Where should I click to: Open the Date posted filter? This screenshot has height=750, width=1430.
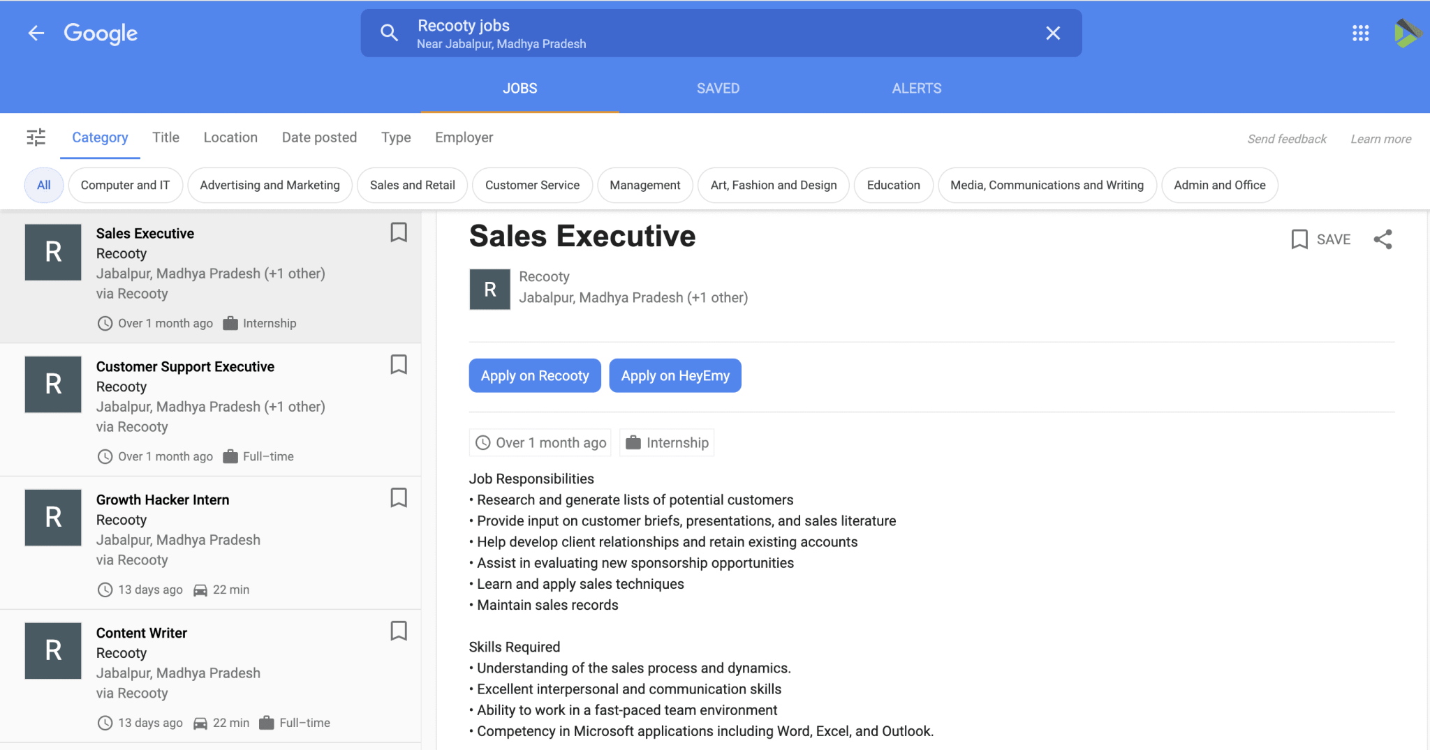coord(319,137)
